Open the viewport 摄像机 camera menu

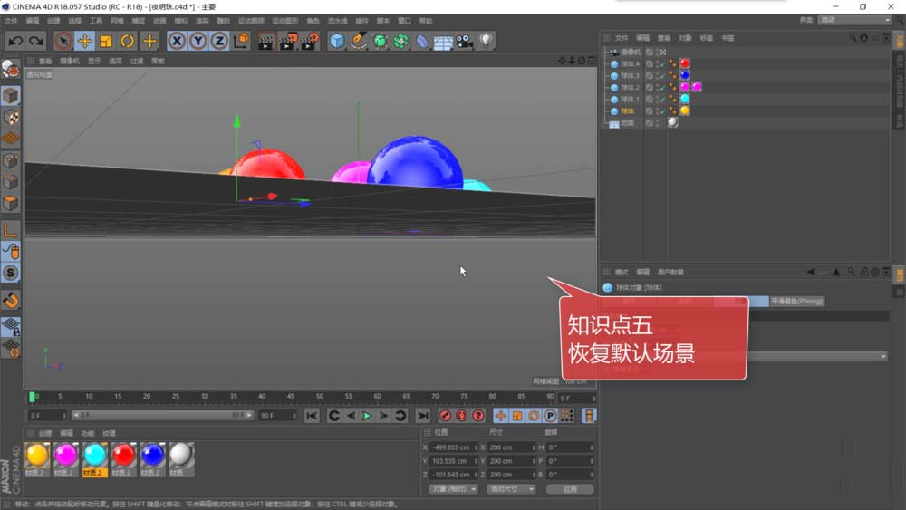(x=70, y=61)
